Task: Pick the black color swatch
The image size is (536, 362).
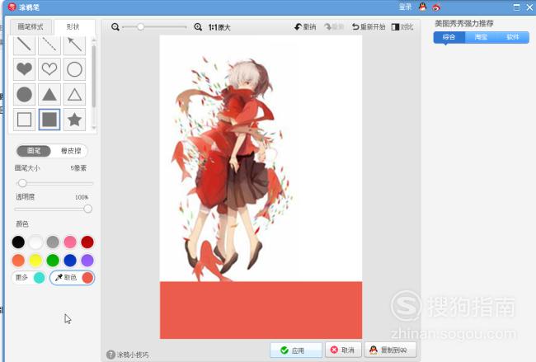Action: (x=18, y=242)
